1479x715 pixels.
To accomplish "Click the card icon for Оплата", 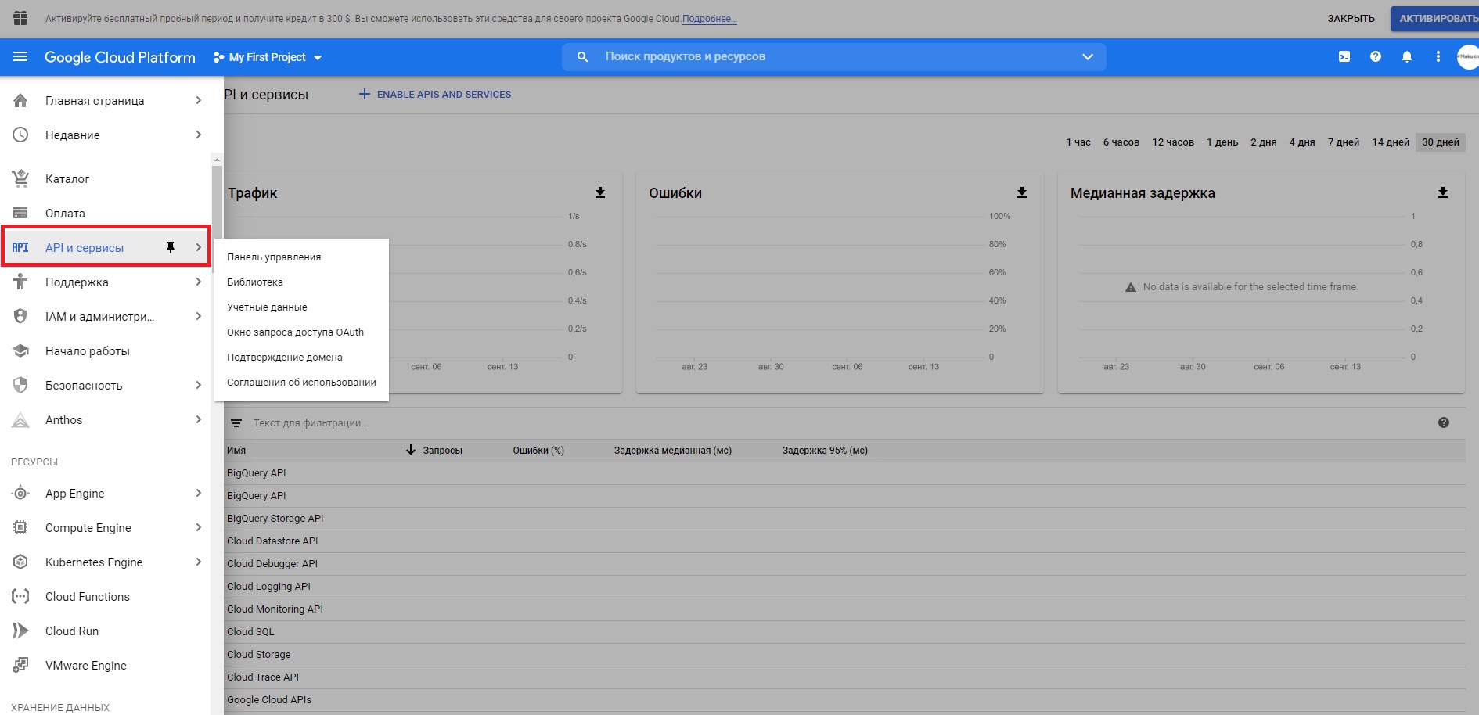I will tap(21, 214).
